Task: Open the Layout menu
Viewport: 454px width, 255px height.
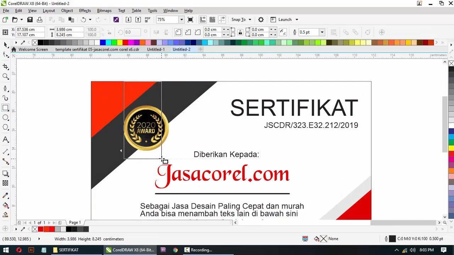Action: [49, 11]
